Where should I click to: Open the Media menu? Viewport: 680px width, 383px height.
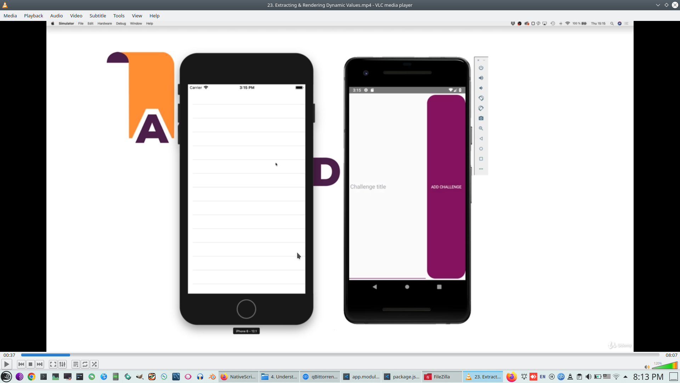point(10,16)
